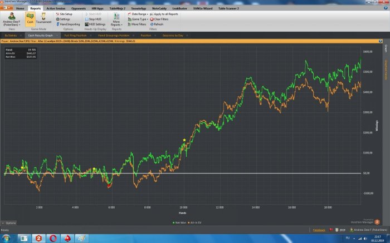This screenshot has height=243, width=390.
Task: Open the Sessions by Day report tab
Action: point(172,34)
